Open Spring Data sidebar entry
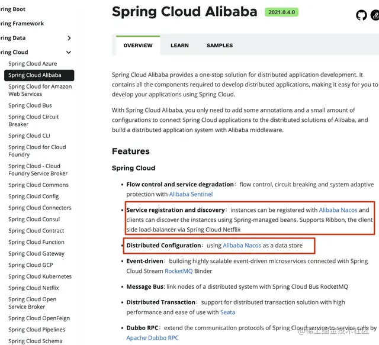Viewport: 379px width, 345px height. pyautogui.click(x=12, y=38)
